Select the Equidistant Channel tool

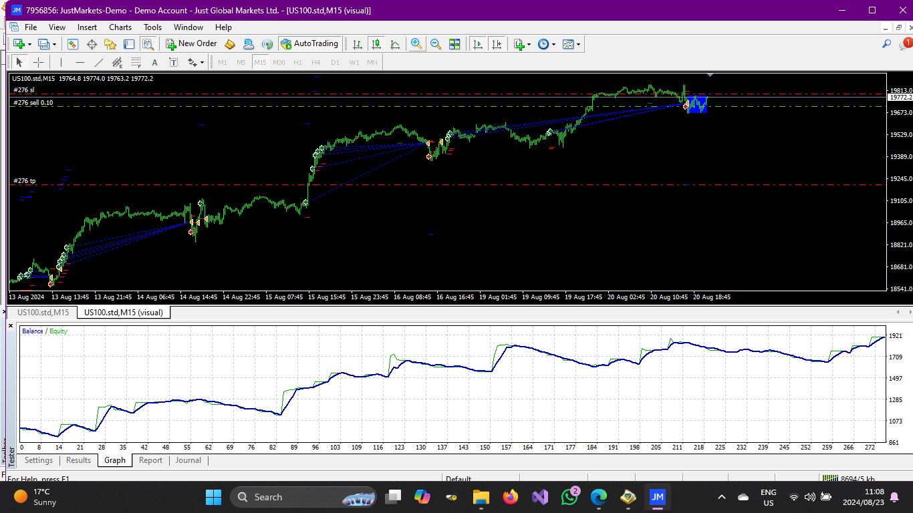(118, 62)
